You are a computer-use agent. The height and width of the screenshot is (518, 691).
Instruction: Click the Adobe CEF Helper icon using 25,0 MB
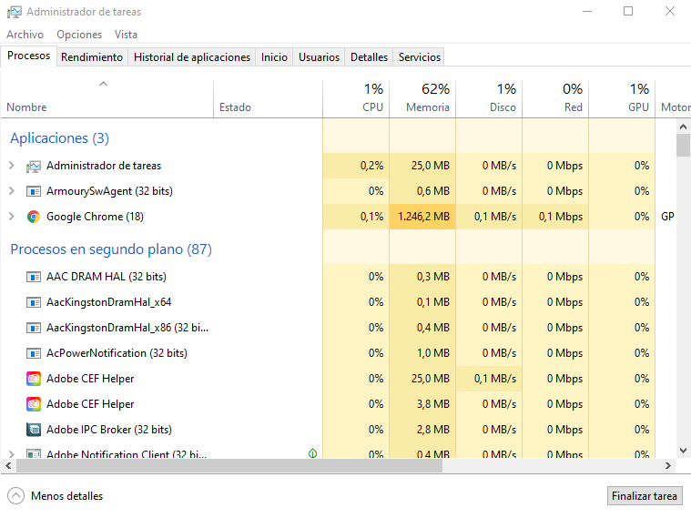click(34, 379)
